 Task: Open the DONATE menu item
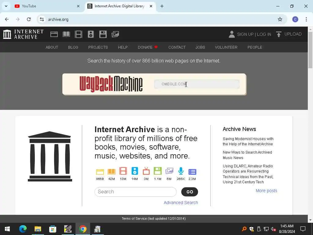coord(148,47)
